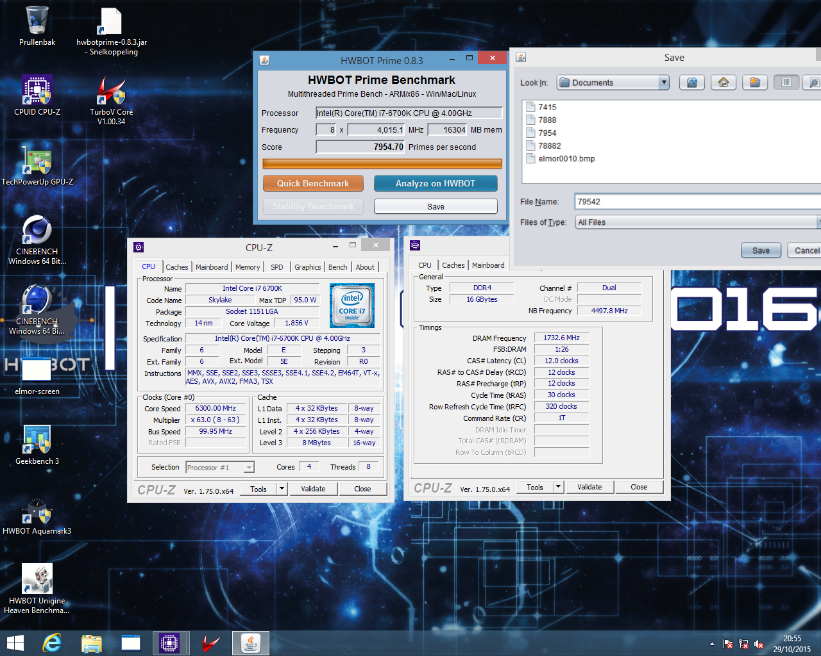Select CPU tab in second CPU-Z window
The height and width of the screenshot is (656, 821).
tap(425, 265)
